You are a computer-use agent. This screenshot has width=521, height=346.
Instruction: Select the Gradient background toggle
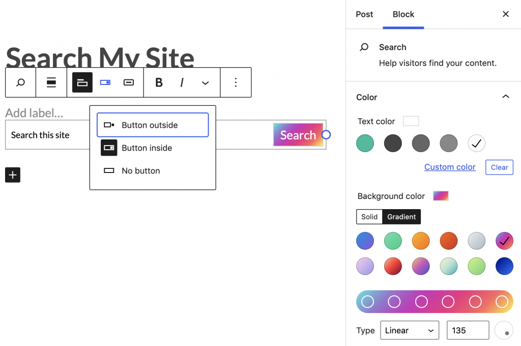tap(401, 217)
